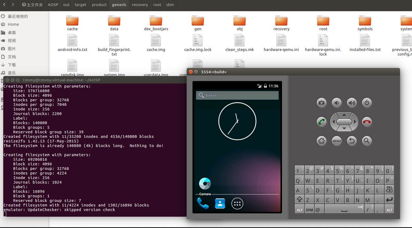Screen dimensions: 412x228
Task: Tap the Google search bar in emulator
Action: pyautogui.click(x=237, y=95)
